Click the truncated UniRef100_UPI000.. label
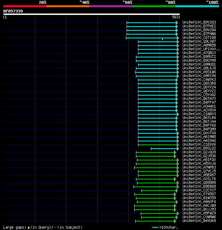This screenshot has height=230, width=222. (201, 49)
